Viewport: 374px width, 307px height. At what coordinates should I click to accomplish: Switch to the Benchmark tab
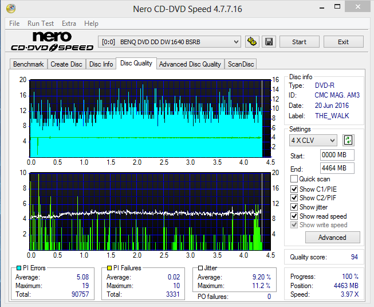click(x=29, y=64)
